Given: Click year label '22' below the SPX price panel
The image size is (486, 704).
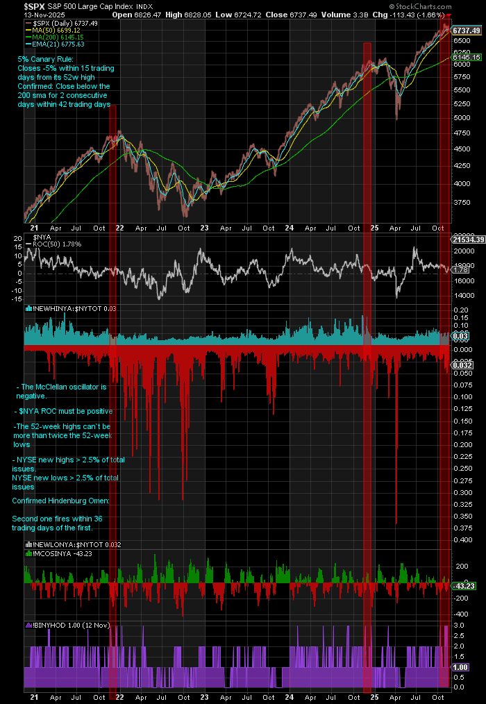Looking at the screenshot, I should 119,228.
